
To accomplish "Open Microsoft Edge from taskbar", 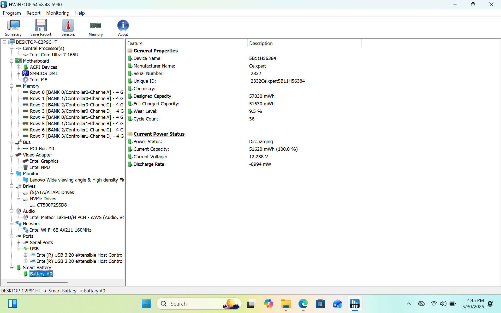I will point(303,304).
